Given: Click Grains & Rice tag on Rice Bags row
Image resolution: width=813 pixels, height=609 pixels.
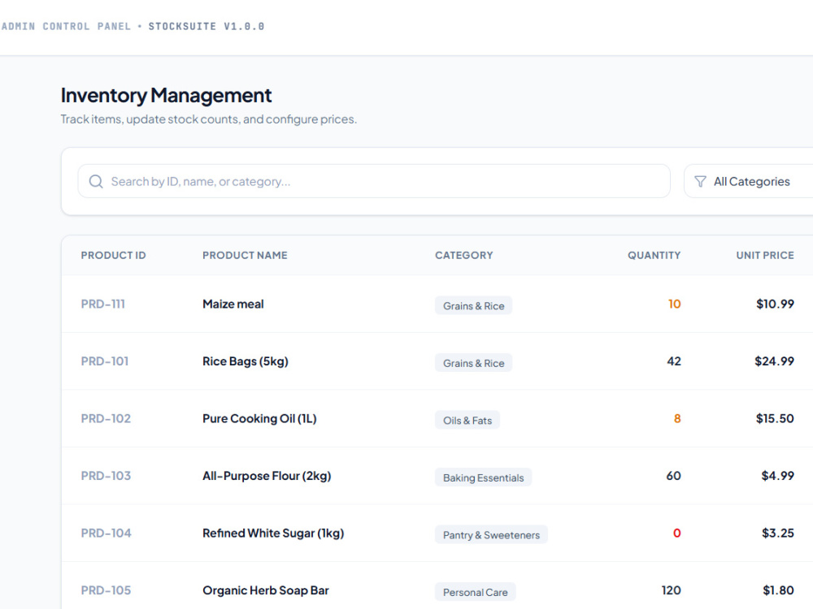Looking at the screenshot, I should (x=473, y=363).
